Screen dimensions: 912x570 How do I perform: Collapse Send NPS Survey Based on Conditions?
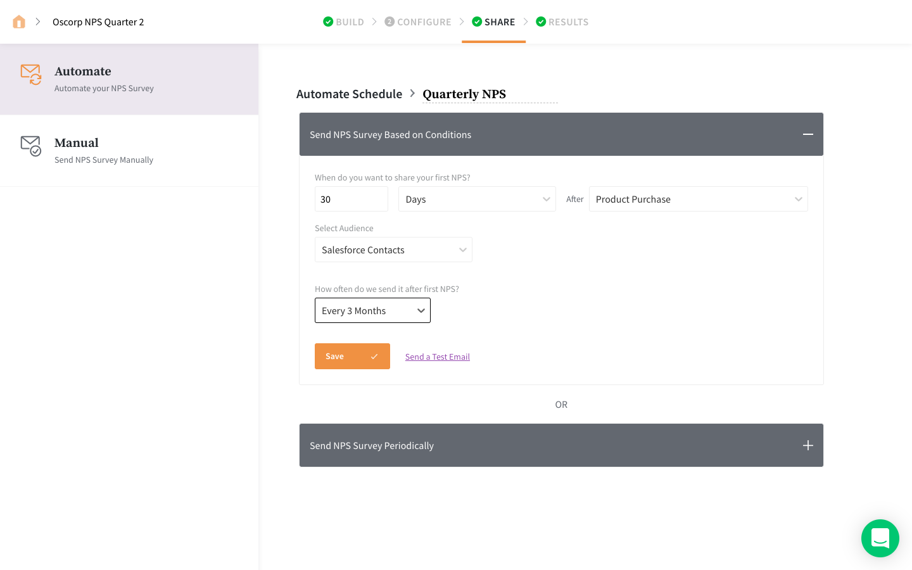[807, 134]
